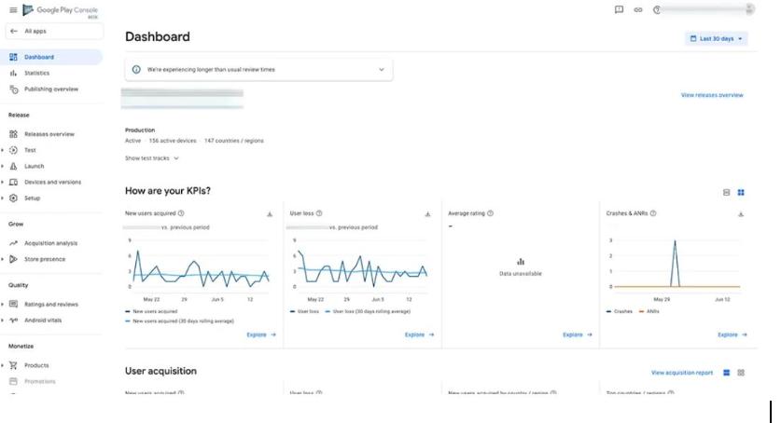This screenshot has height=423, width=781.
Task: Click the link icon in top bar
Action: point(638,10)
